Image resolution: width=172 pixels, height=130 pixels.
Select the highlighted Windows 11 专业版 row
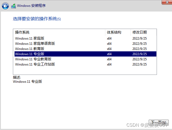[x=85, y=54]
